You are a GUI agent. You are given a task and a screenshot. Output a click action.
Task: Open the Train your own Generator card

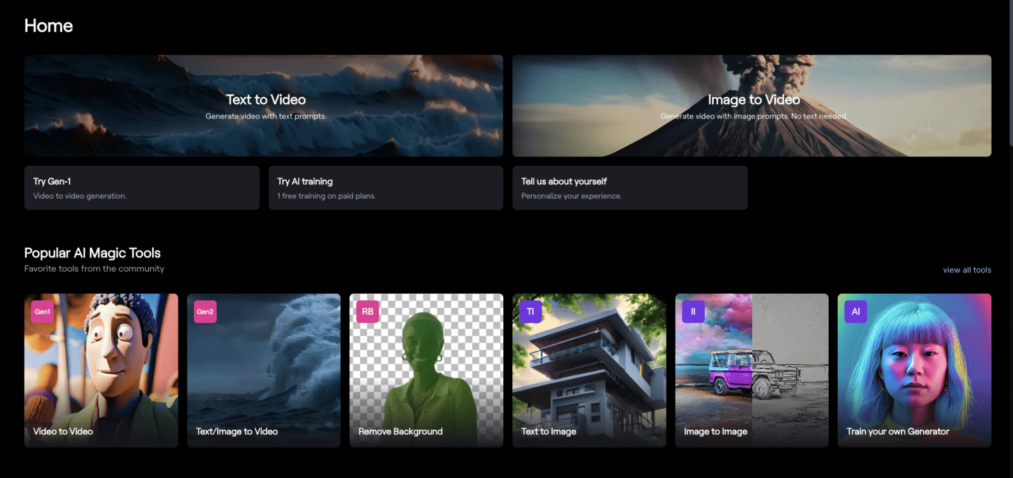pyautogui.click(x=915, y=370)
